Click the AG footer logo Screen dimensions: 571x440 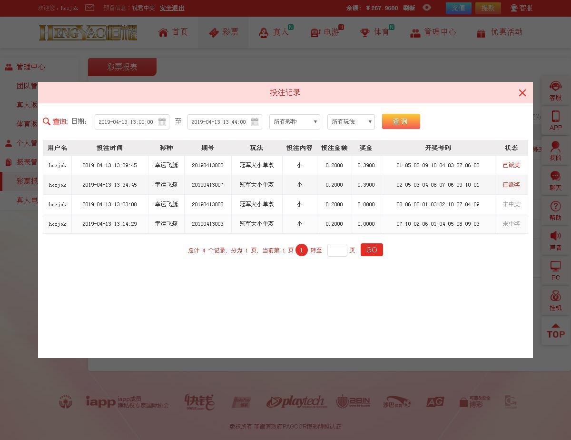(x=435, y=402)
